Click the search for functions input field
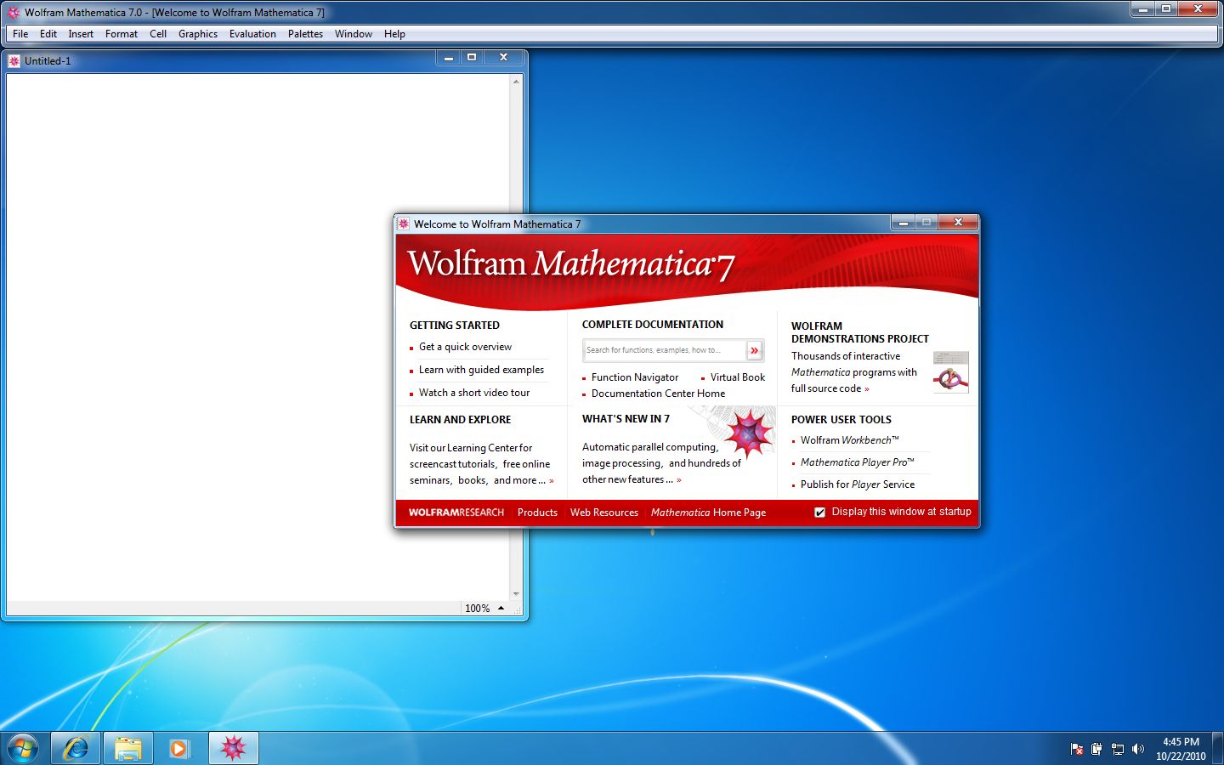Viewport: 1224px width, 765px height. click(x=664, y=350)
